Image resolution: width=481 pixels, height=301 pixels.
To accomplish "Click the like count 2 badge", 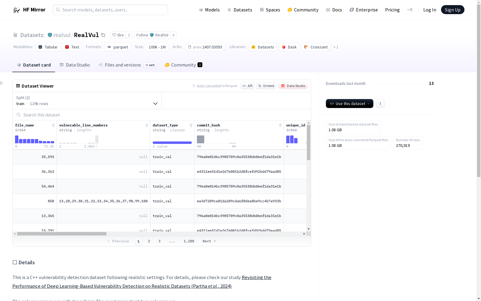I will (x=129, y=35).
